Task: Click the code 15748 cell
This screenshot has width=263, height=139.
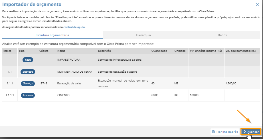Action: click(43, 84)
